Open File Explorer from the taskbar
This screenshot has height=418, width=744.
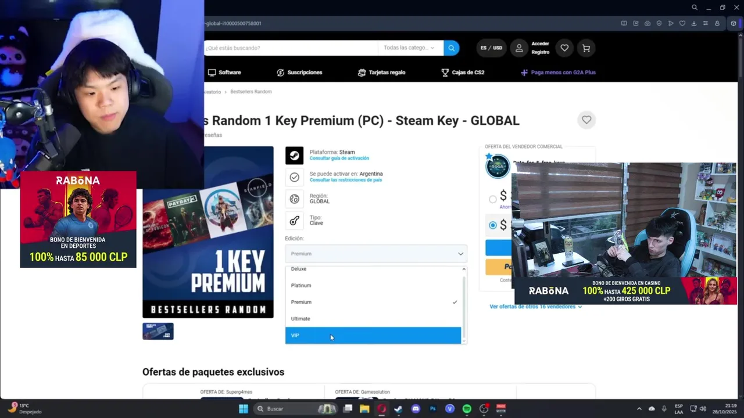364,409
